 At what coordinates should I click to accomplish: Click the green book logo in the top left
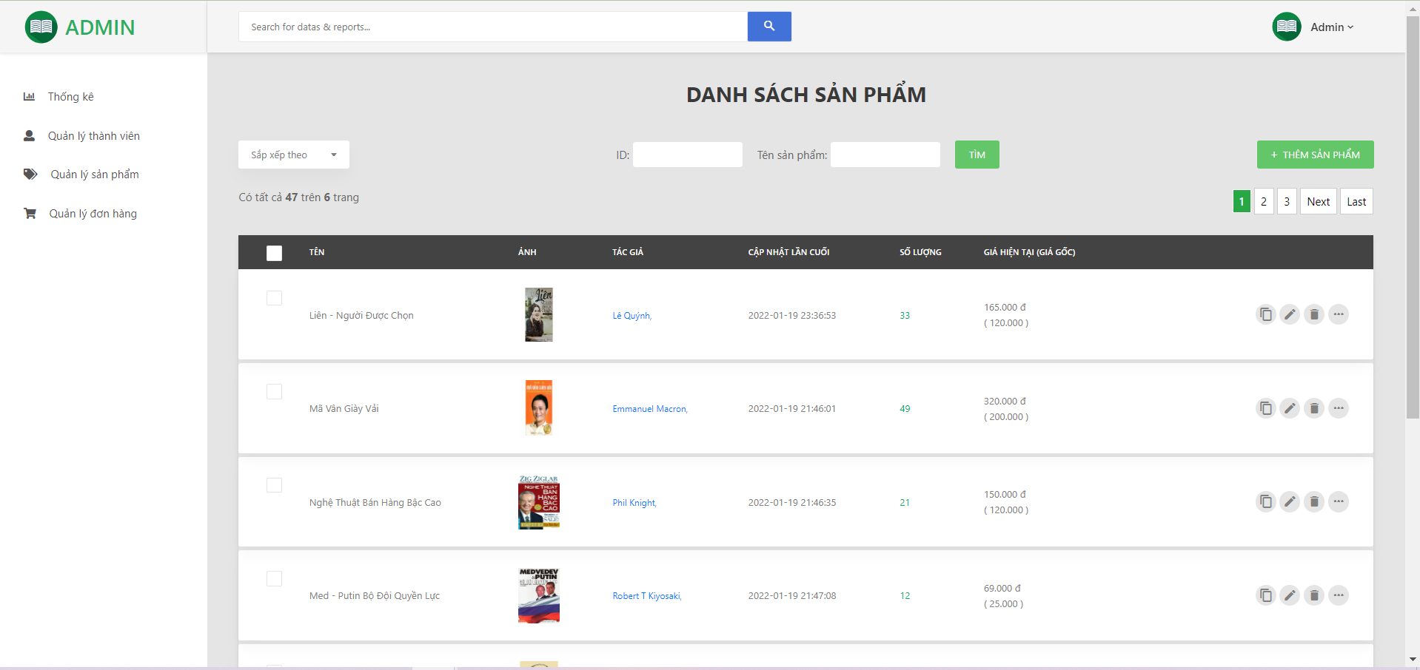coord(41,27)
